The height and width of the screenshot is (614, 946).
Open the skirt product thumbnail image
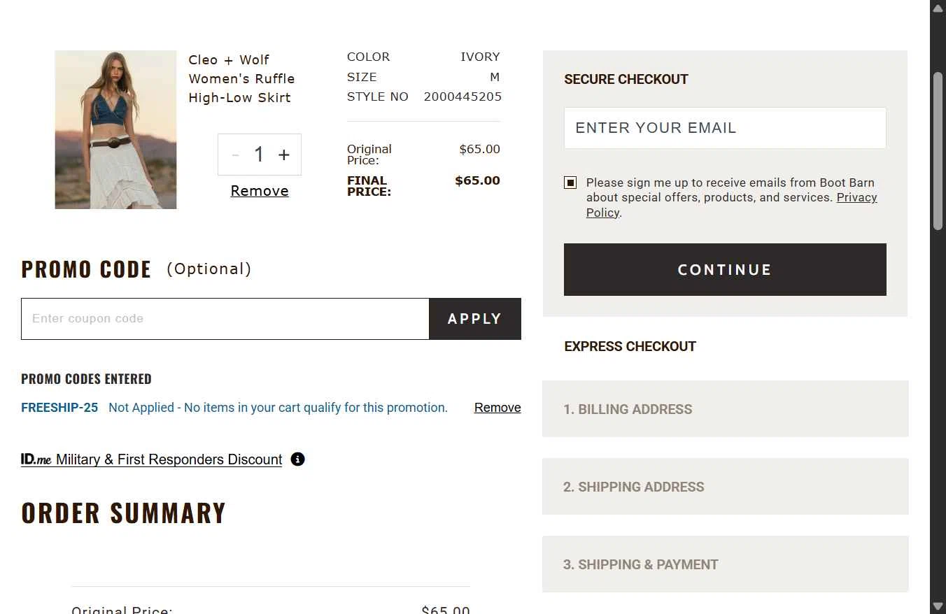pos(115,130)
